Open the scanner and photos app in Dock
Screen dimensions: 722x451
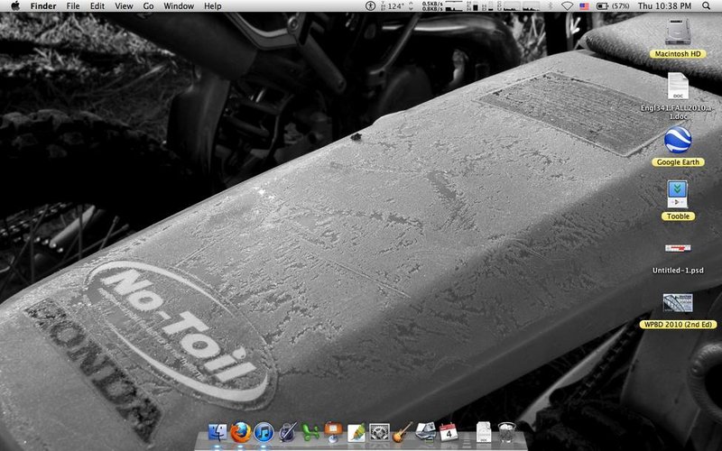[425, 432]
